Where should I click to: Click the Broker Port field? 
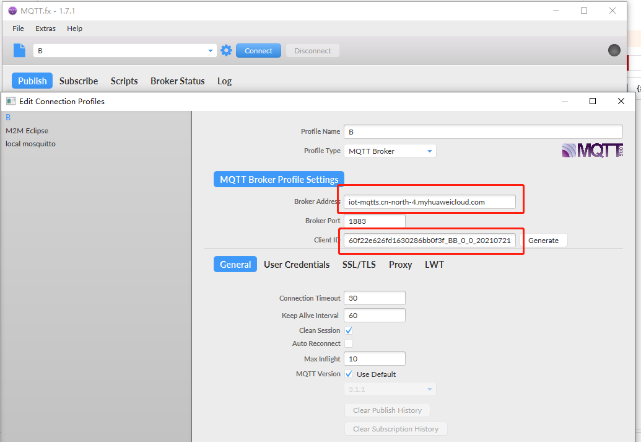pos(375,221)
